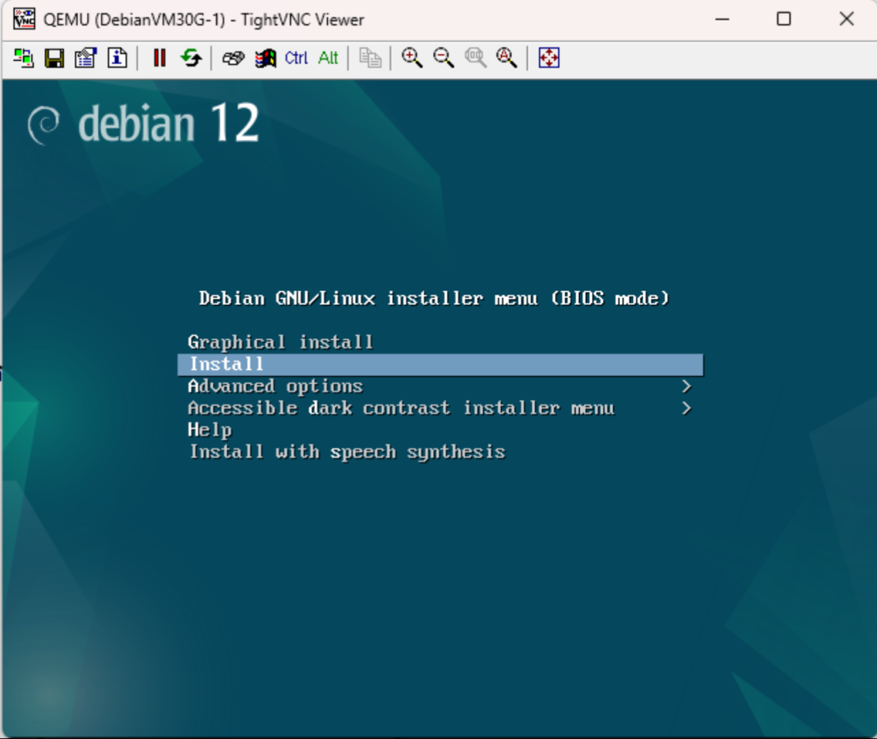Click the New connection toolbar icon
This screenshot has height=739, width=877.
pos(23,57)
